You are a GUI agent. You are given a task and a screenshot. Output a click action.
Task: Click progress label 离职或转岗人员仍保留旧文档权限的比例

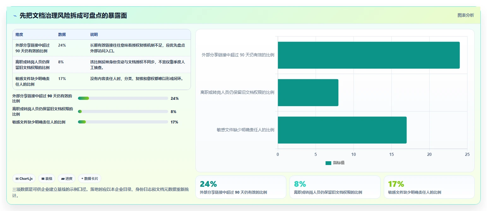click(43, 111)
